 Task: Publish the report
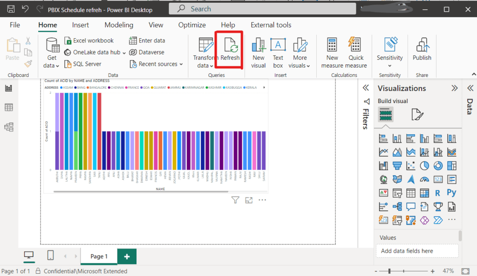[x=422, y=49]
